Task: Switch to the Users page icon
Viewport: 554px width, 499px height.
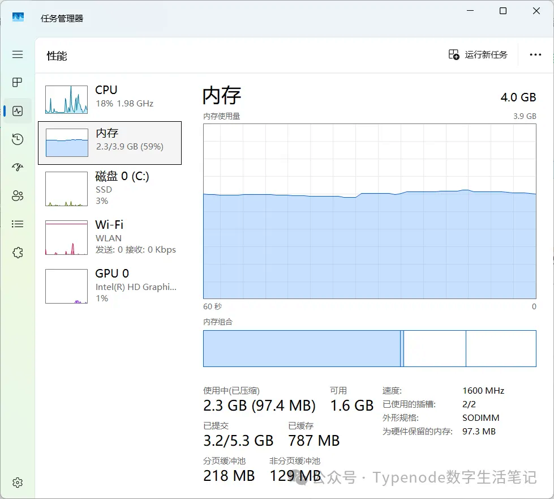Action: point(18,196)
